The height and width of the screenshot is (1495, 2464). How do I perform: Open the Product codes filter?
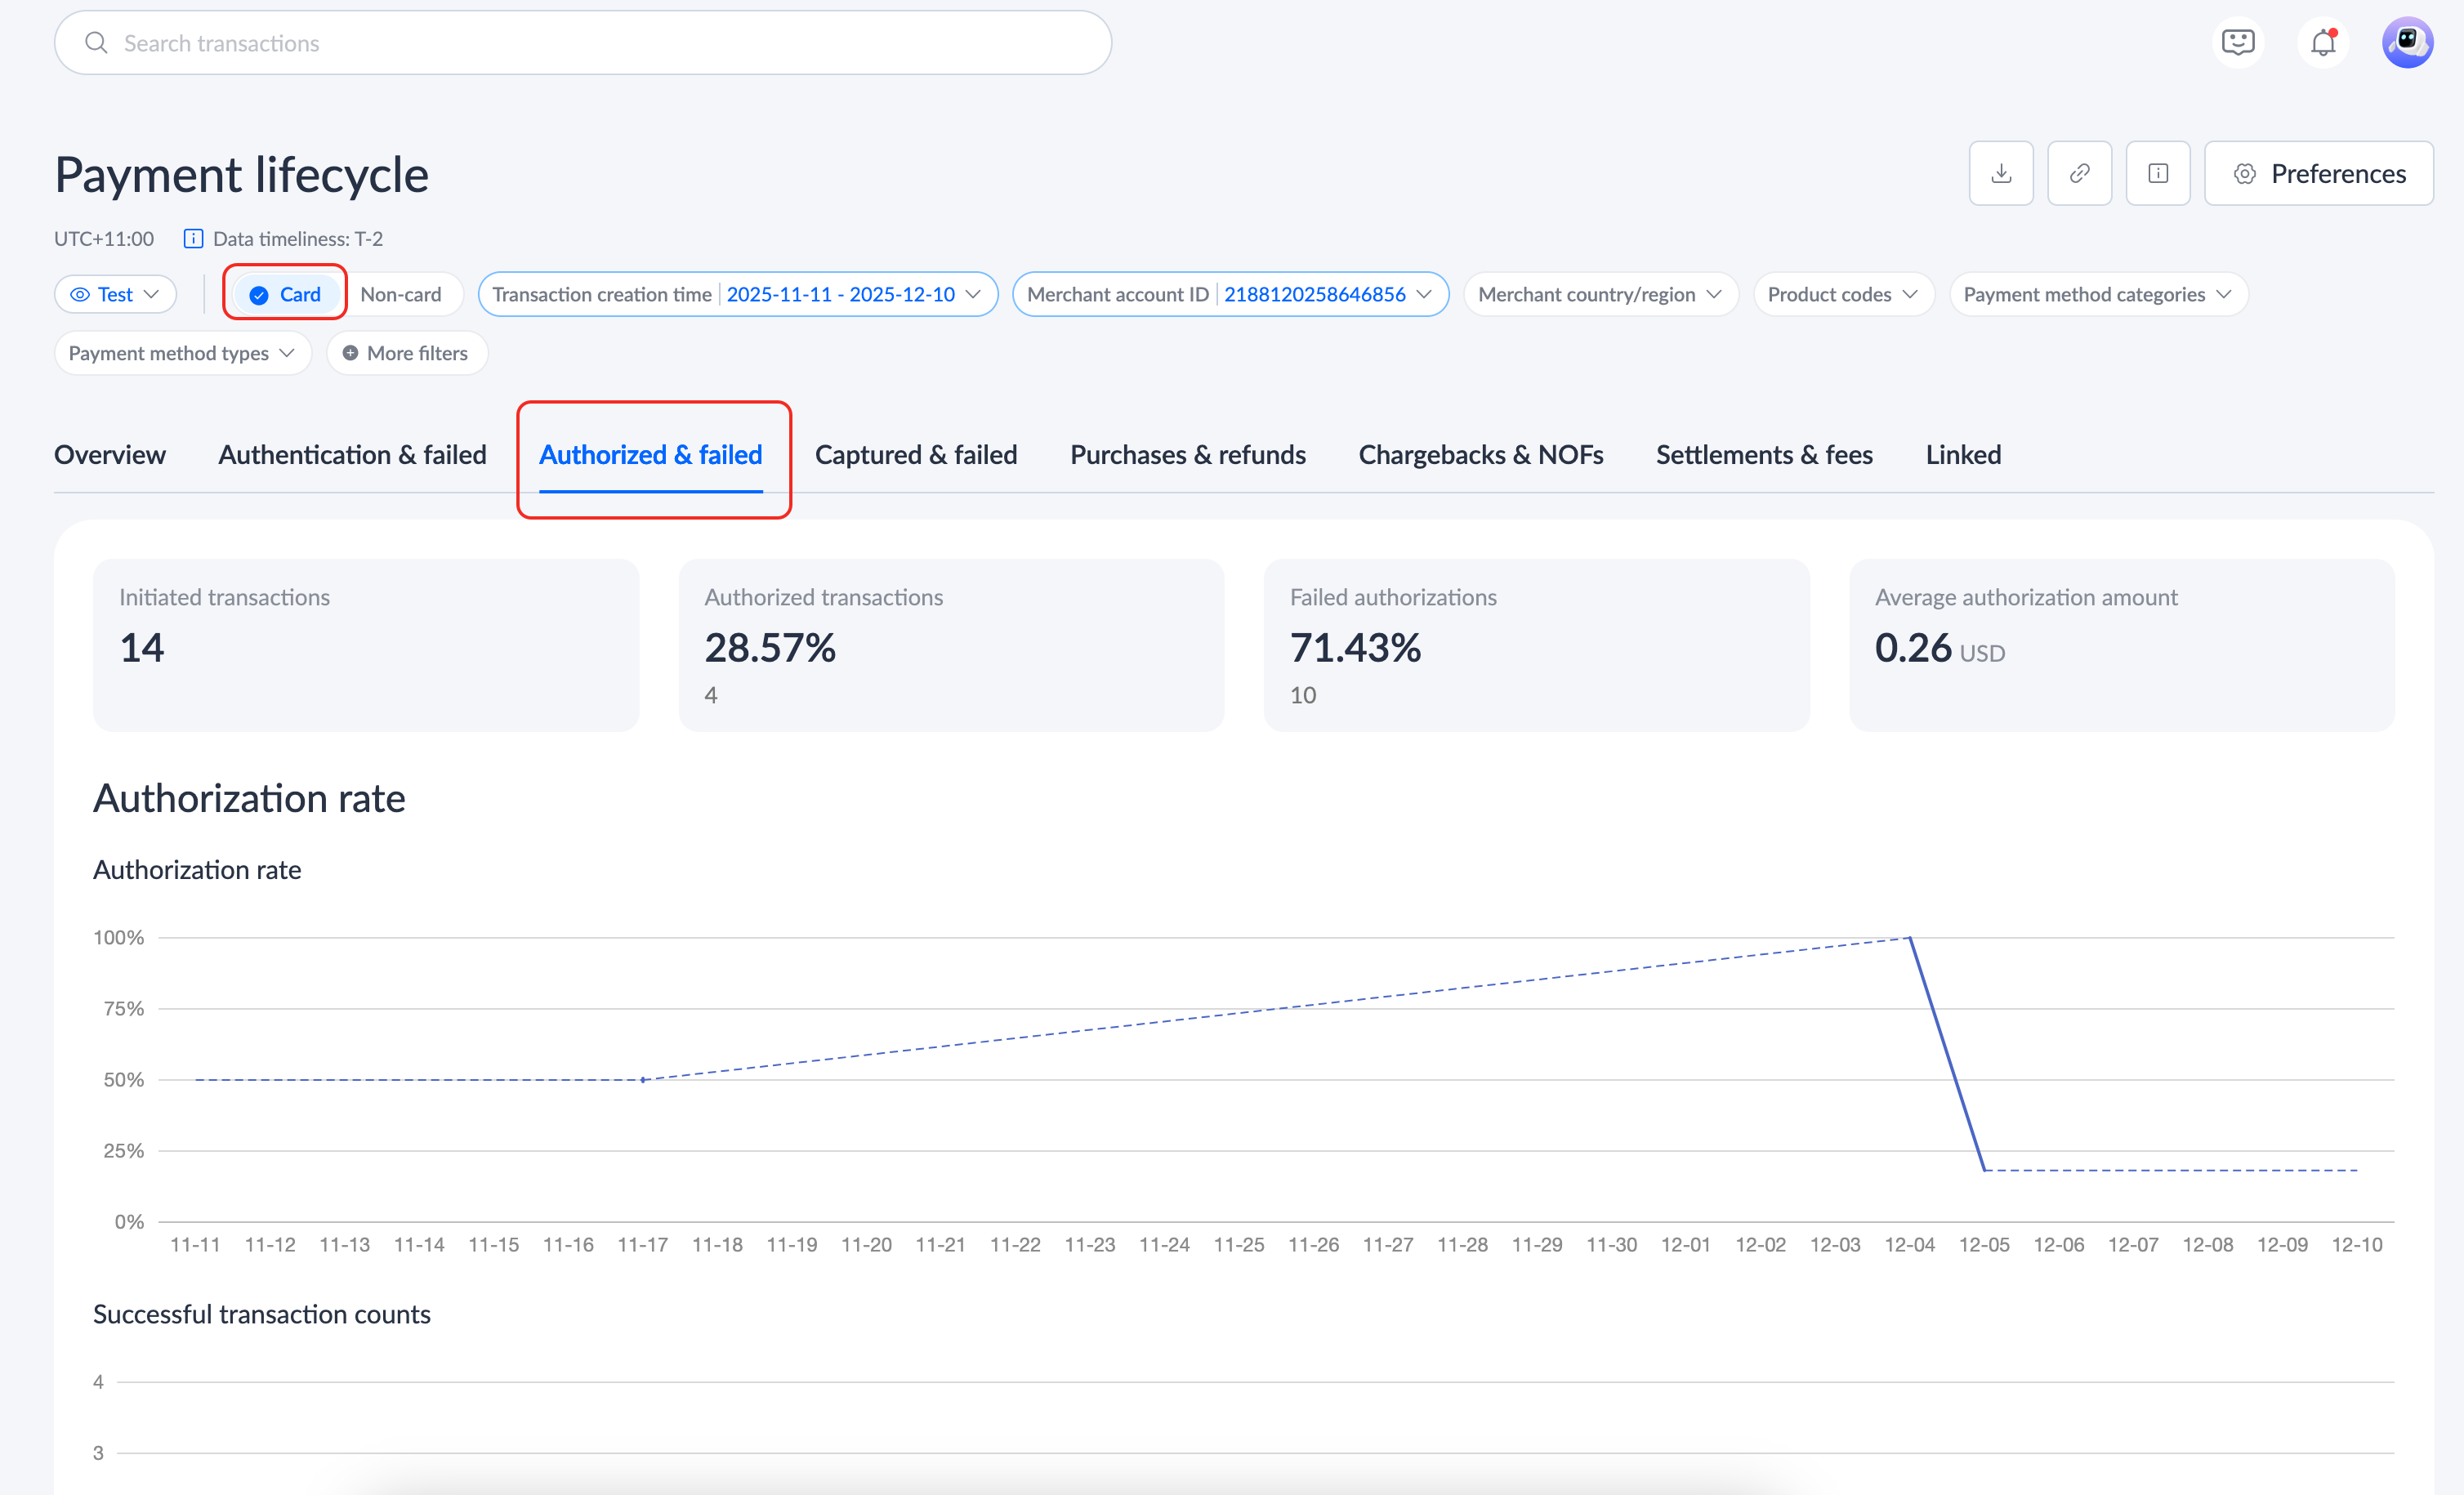[1842, 294]
